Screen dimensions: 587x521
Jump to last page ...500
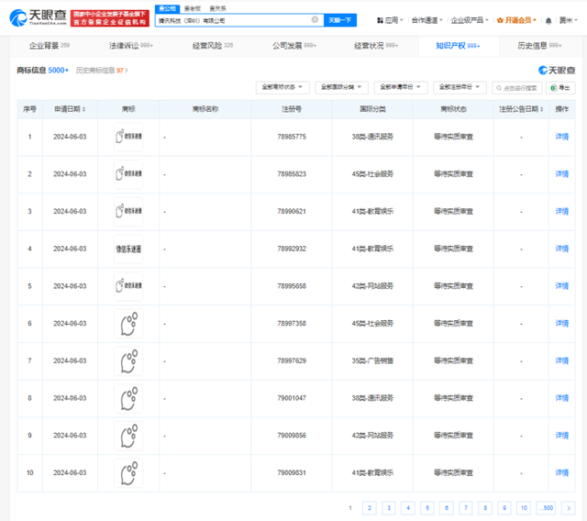[x=547, y=508]
